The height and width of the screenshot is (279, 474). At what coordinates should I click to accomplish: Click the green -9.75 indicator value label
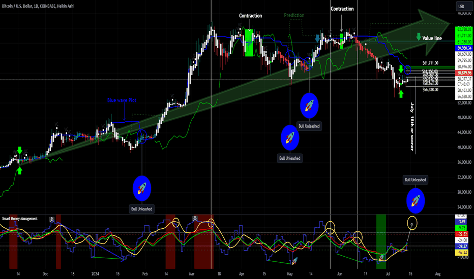pos(462,228)
